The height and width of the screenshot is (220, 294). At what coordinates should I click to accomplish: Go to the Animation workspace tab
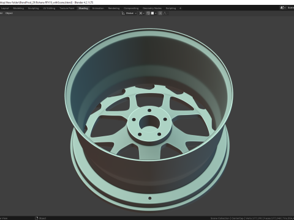[x=98, y=9]
